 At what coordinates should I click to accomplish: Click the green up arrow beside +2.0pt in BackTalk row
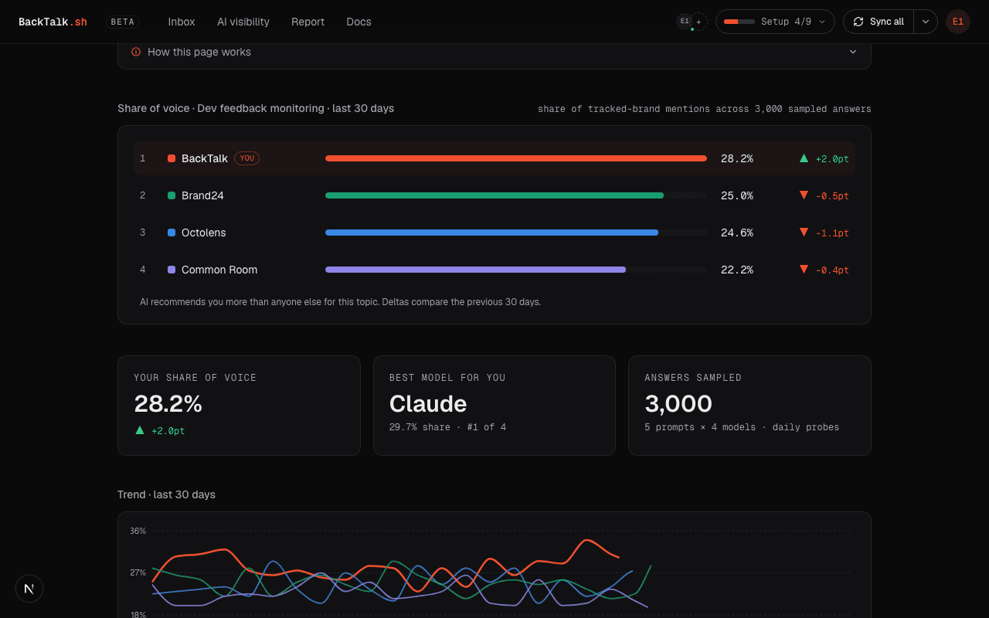pyautogui.click(x=804, y=158)
